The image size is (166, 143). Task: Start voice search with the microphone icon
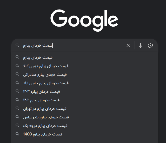140,45
